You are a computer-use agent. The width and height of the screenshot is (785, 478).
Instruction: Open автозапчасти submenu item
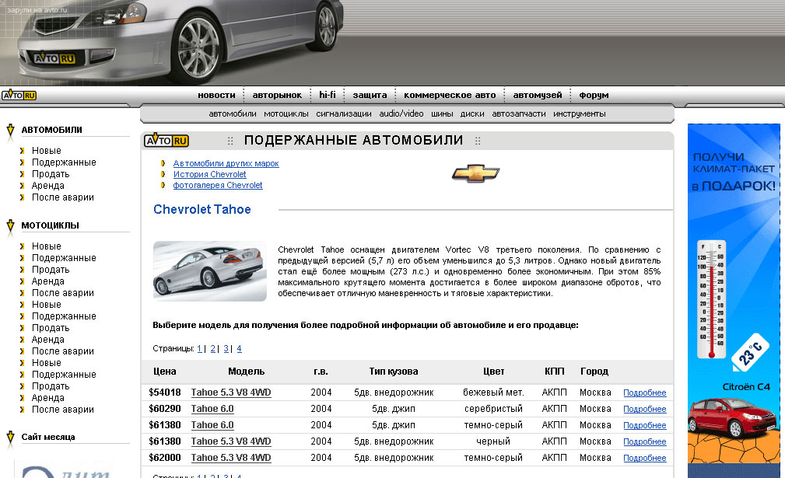point(519,114)
